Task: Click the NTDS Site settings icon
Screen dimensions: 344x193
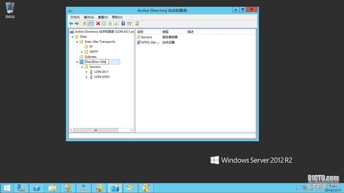Action: click(139, 42)
